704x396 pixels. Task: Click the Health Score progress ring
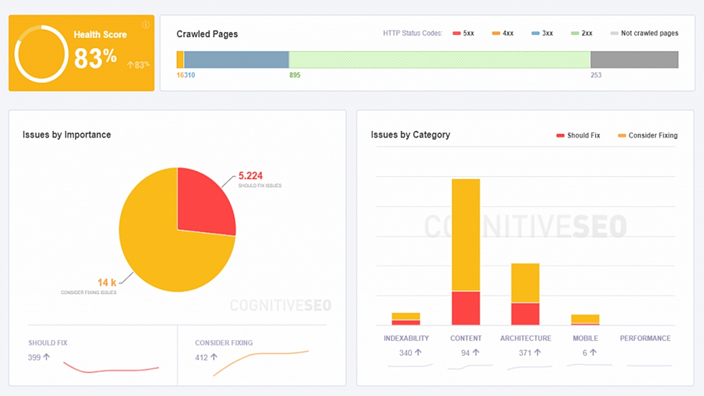41,53
